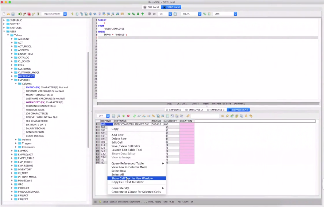Image resolution: width=324 pixels, height=207 pixels.
Task: Click the green up arrow toolbar icon
Action: [x=143, y=14]
